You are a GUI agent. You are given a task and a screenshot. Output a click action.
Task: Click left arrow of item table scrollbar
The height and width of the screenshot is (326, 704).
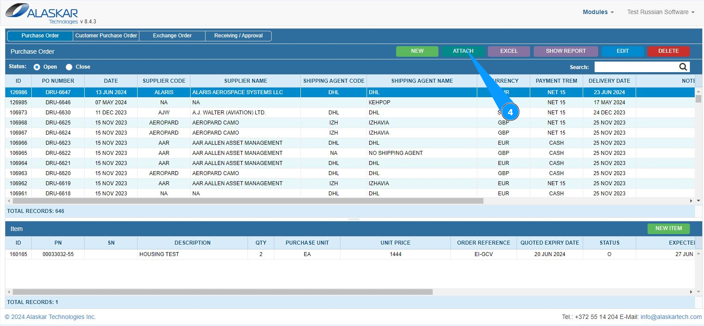tap(9, 292)
